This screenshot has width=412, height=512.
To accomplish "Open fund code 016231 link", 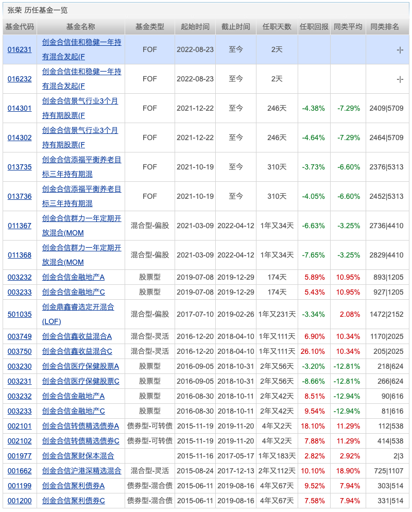I will 20,49.
